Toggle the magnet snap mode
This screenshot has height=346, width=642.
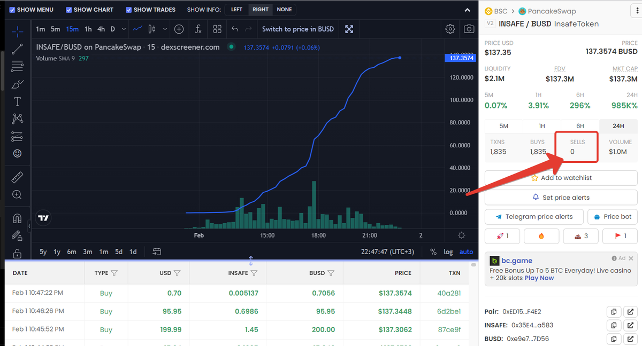coord(17,218)
